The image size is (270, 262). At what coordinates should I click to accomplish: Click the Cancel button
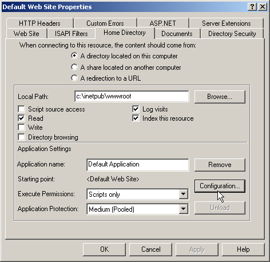[x=150, y=249]
